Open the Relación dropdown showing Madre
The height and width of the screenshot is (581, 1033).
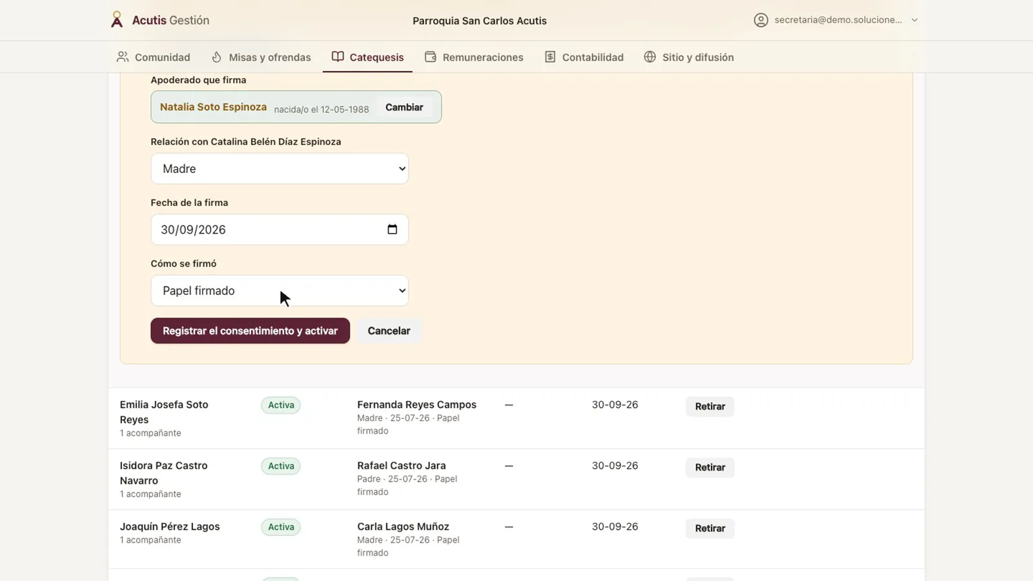(x=280, y=168)
